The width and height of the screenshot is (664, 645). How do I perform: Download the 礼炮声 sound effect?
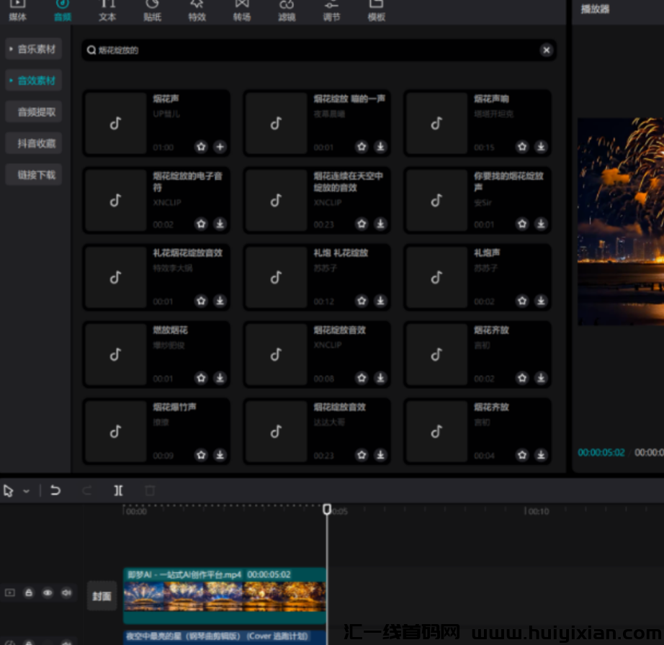point(541,301)
